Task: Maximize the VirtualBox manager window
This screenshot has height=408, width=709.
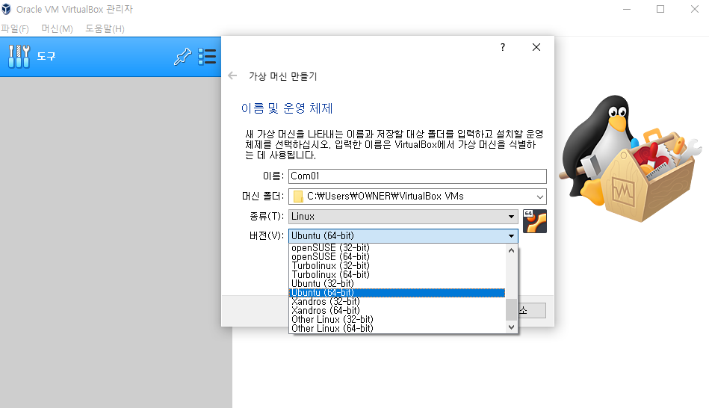Action: point(660,9)
